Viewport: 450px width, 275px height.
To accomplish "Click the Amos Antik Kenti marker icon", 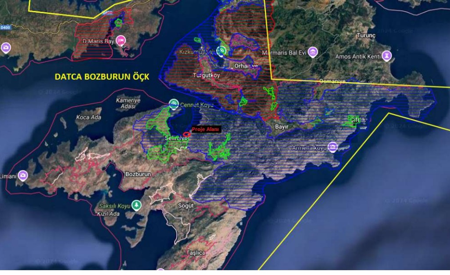I will (x=386, y=56).
